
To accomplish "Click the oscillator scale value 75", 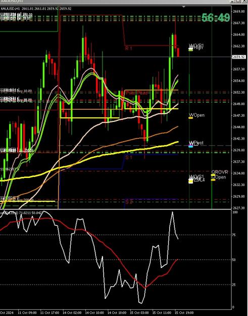I will pyautogui.click(x=234, y=235).
